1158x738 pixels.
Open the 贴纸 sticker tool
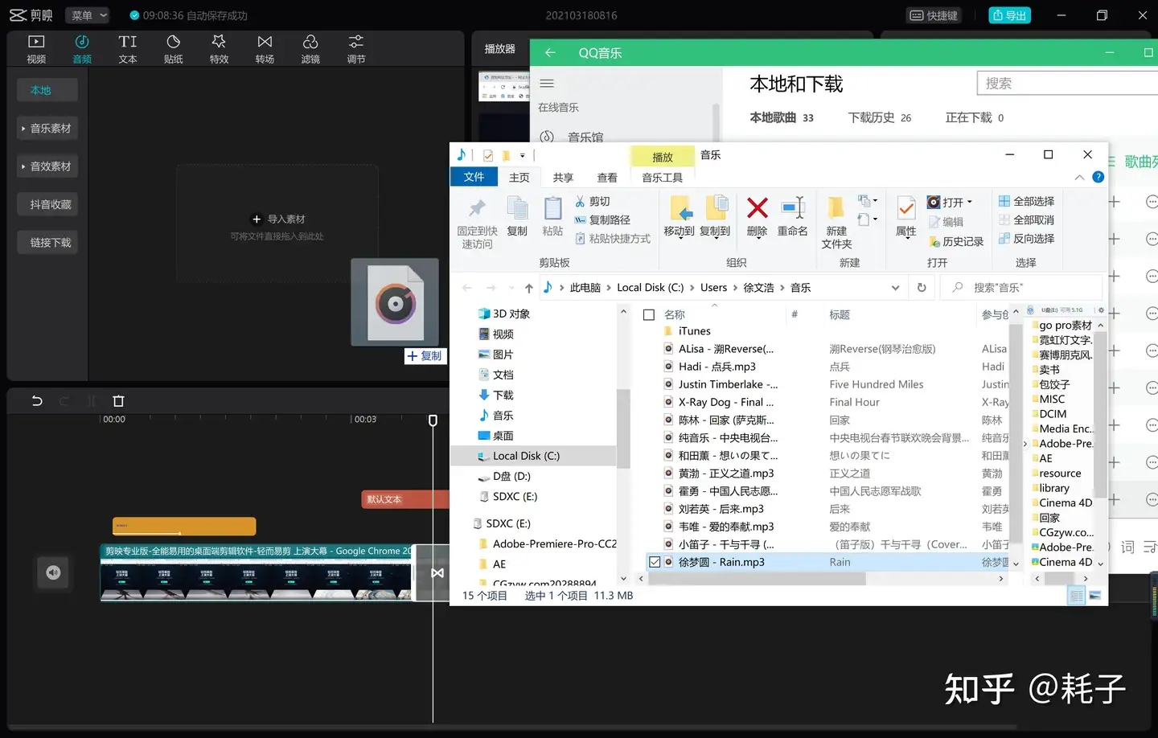pos(174,48)
